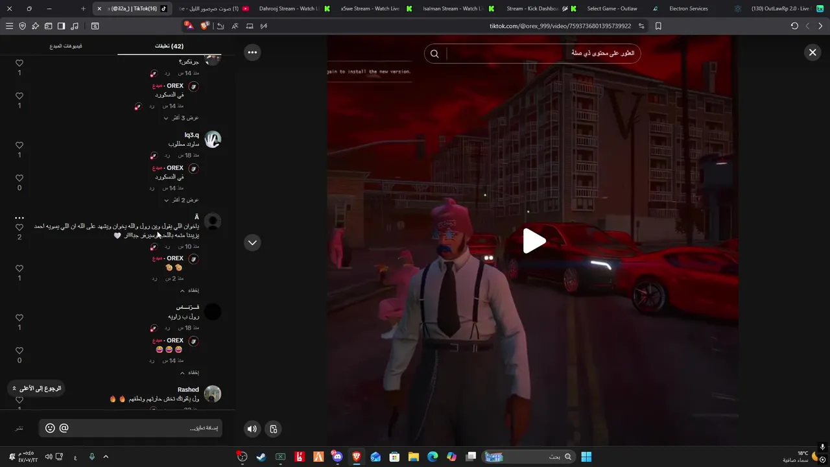The height and width of the screenshot is (467, 830).
Task: Click the search magnifier in the video search bar
Action: pos(434,54)
